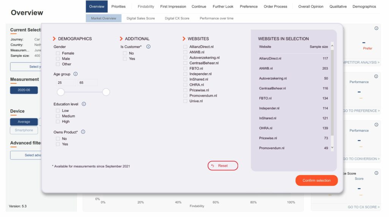Follow GO TO CONVERSION link
The height and width of the screenshot is (217, 389).
click(362, 159)
